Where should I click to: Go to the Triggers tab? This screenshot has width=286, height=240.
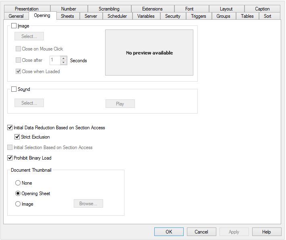tap(199, 16)
